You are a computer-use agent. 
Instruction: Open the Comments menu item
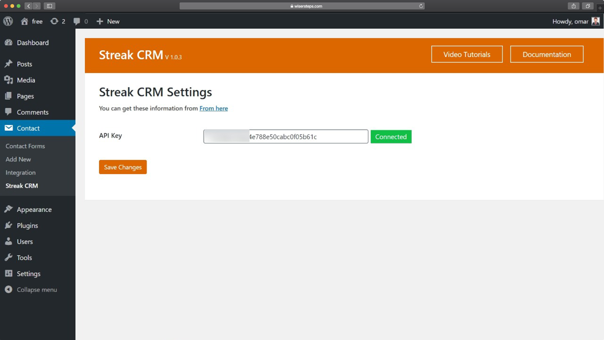(38, 112)
